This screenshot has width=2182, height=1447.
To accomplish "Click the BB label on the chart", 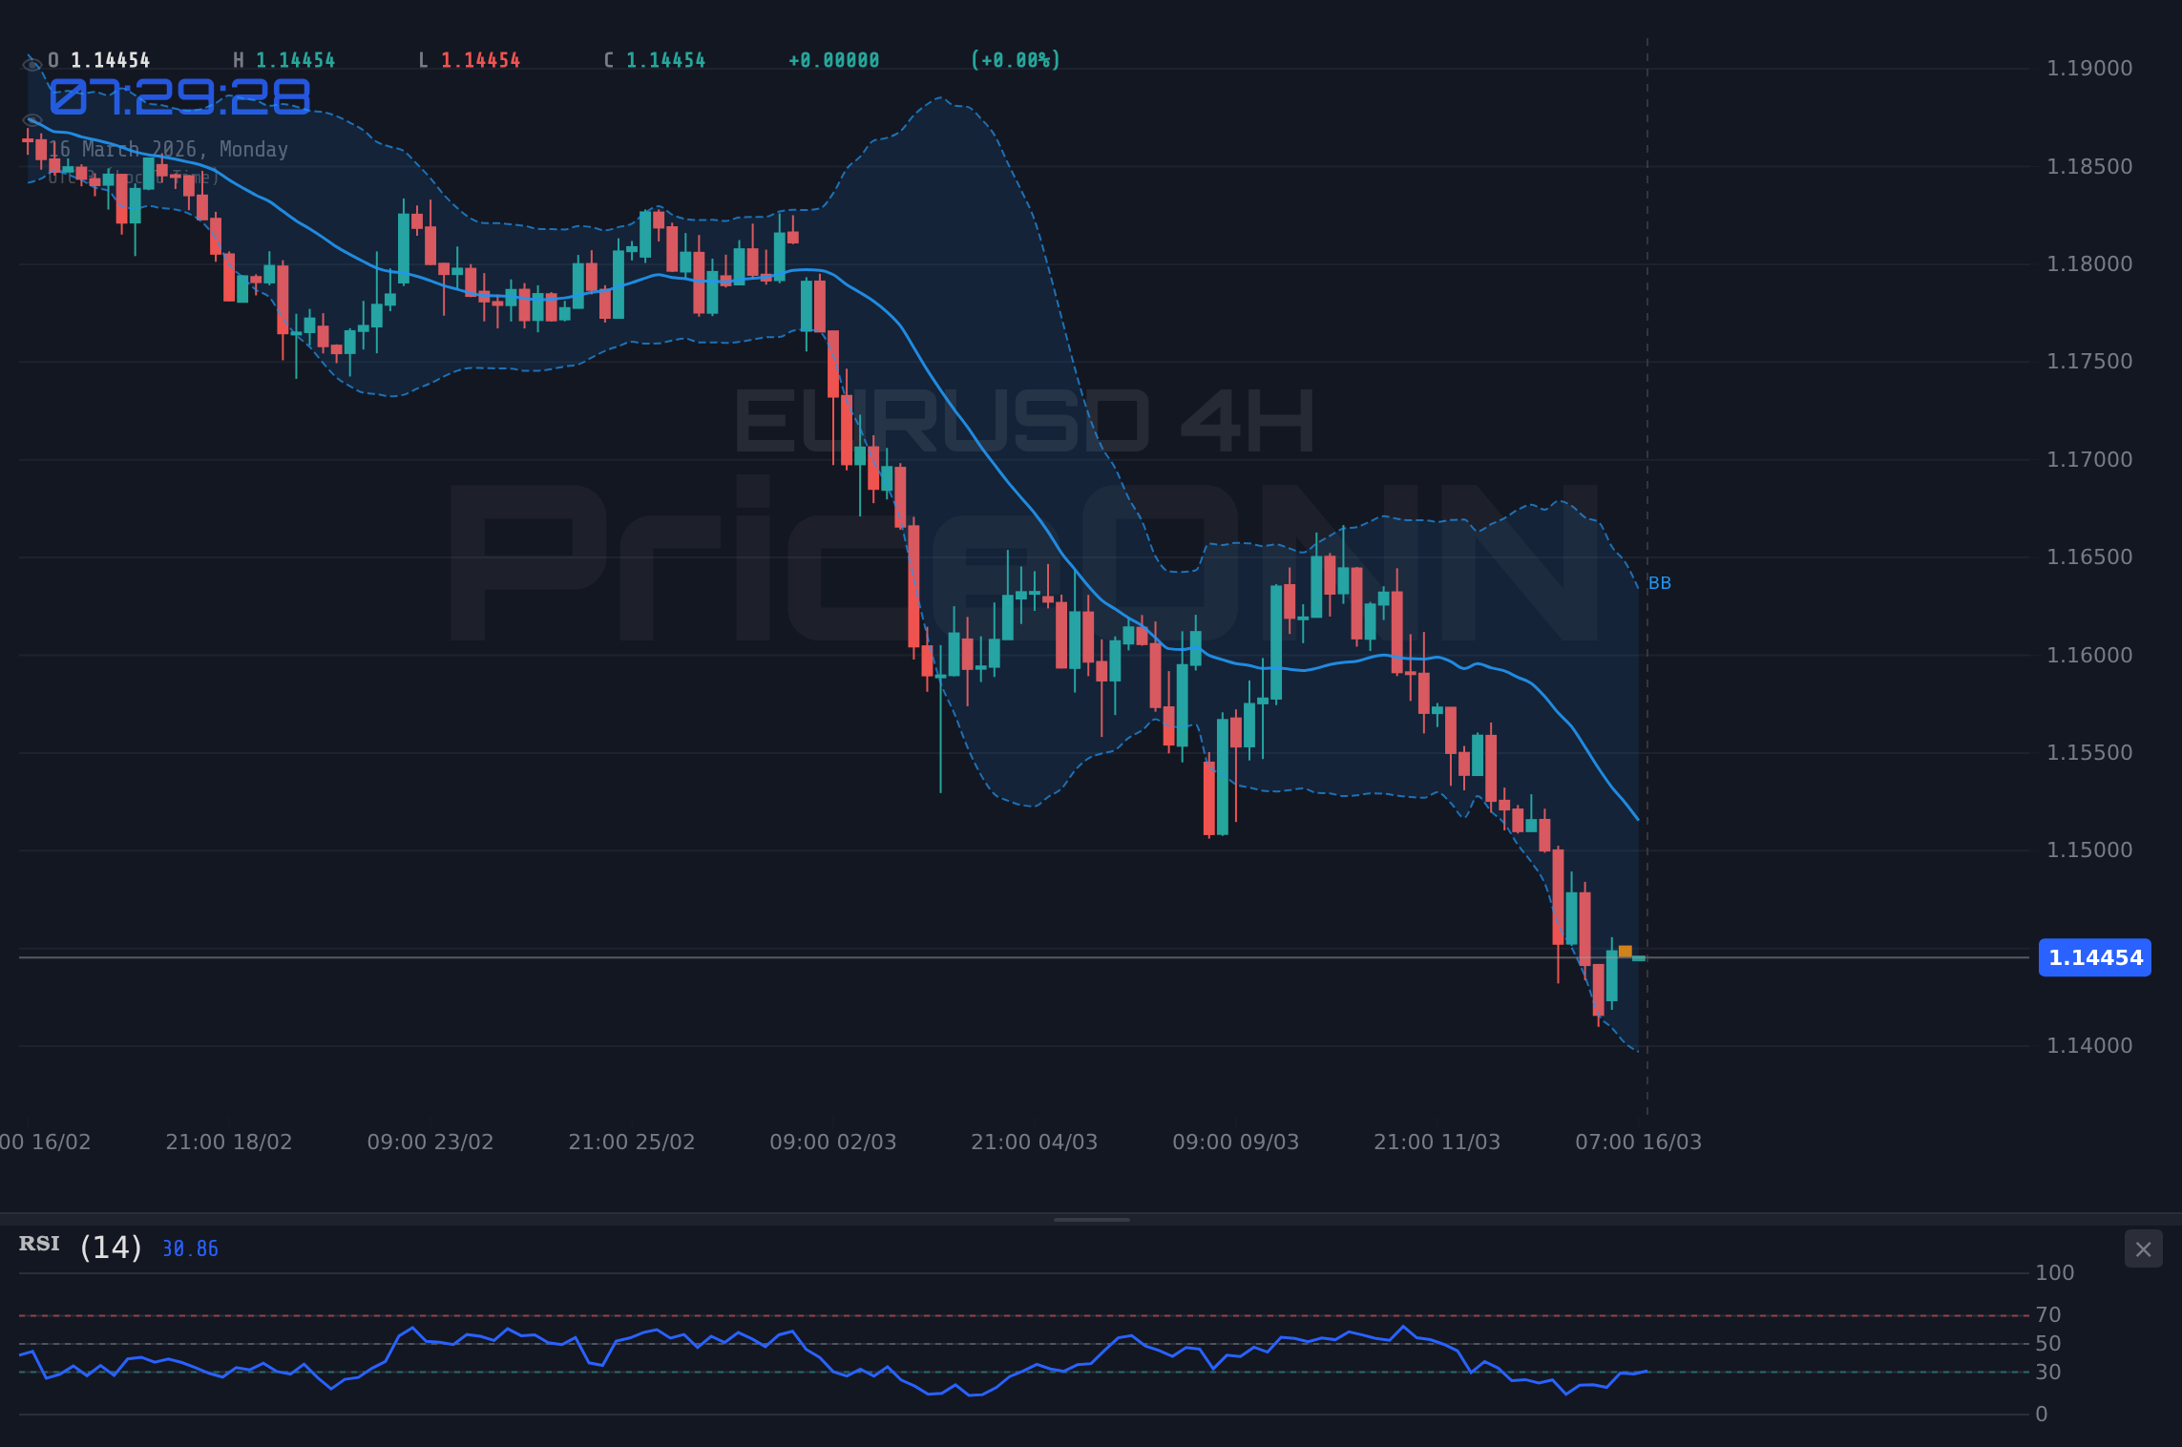I will [1659, 582].
